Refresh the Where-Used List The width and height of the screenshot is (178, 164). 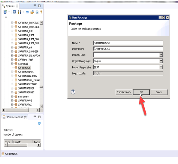click(39, 123)
